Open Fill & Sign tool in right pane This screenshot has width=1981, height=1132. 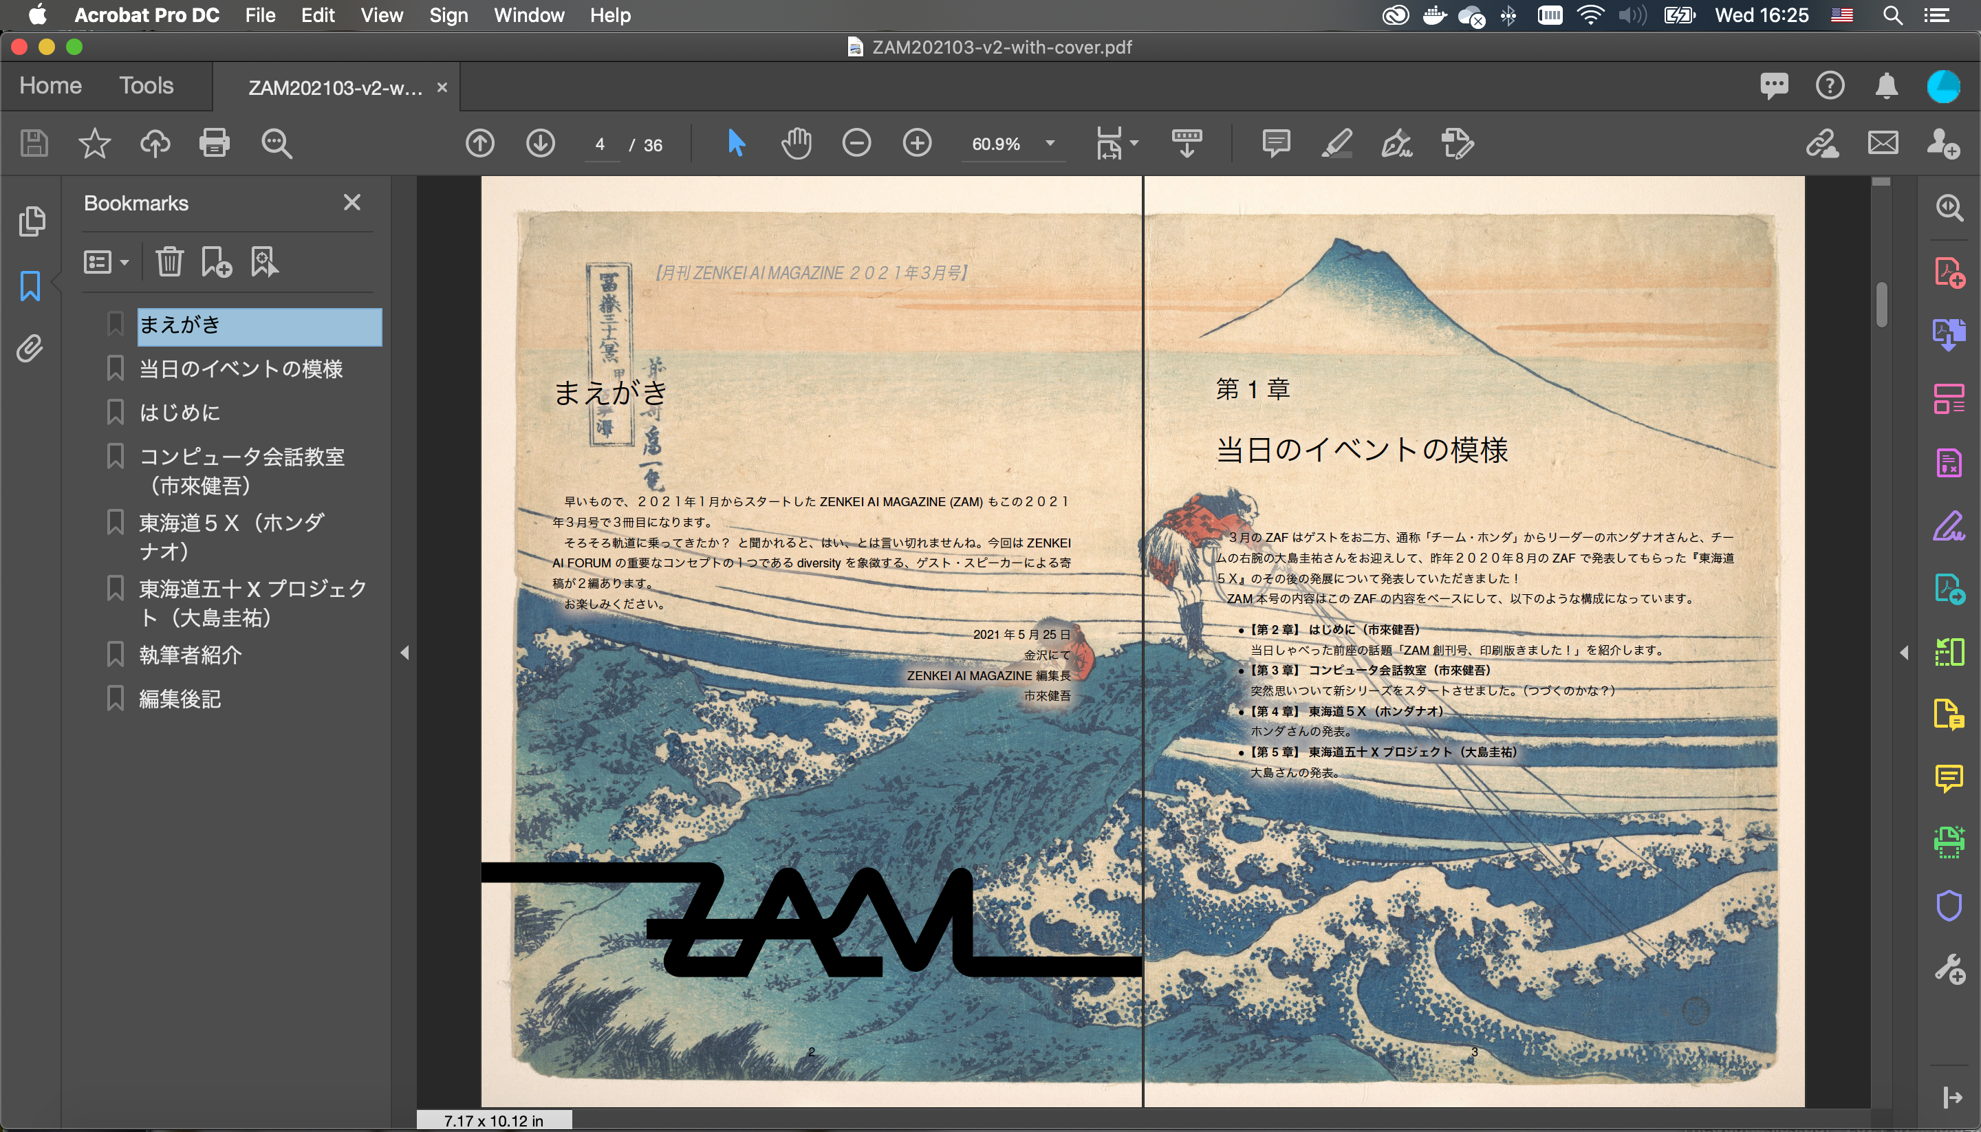coord(1949,526)
